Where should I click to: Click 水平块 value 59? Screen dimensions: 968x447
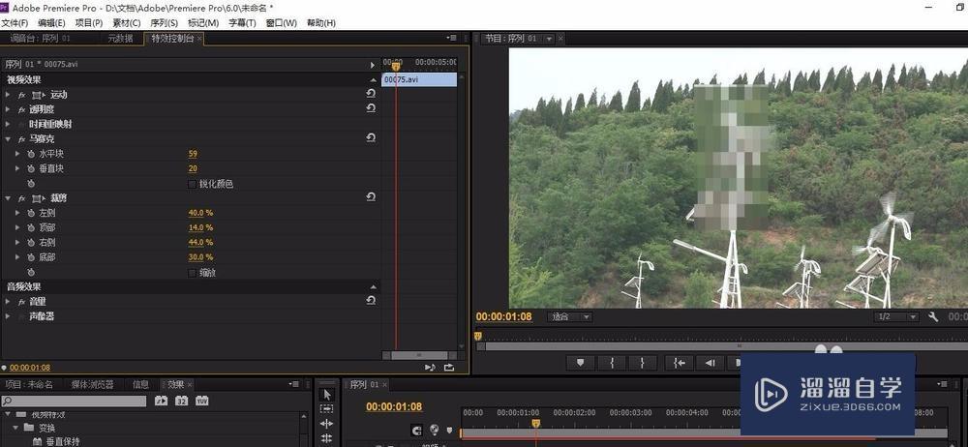(x=193, y=154)
